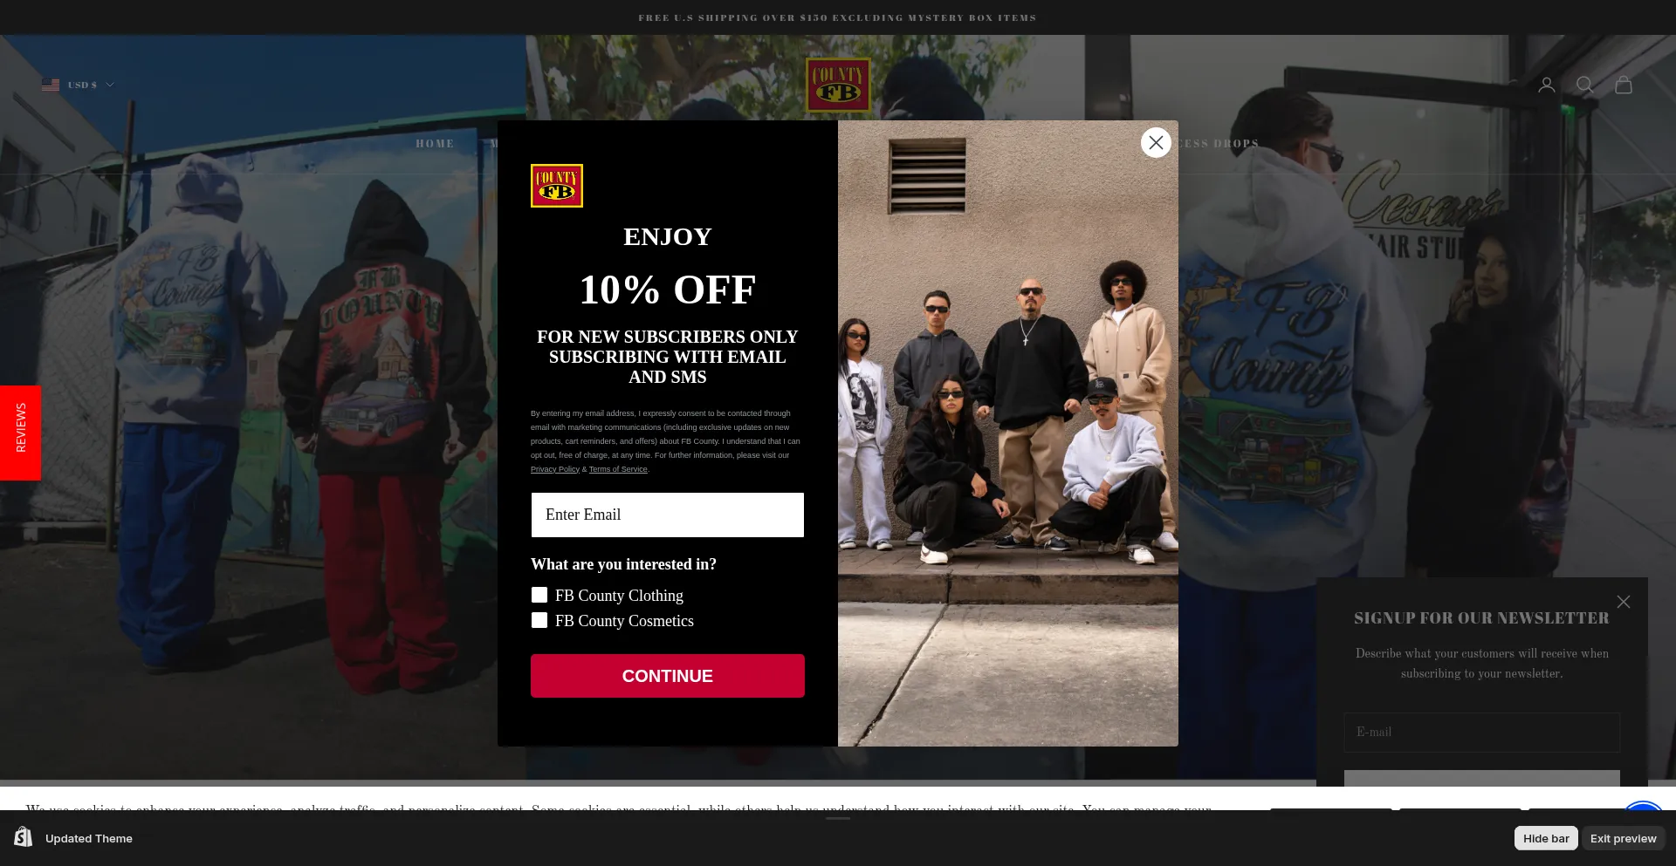1676x866 pixels.
Task: Click the US flag currency icon
Action: [51, 85]
